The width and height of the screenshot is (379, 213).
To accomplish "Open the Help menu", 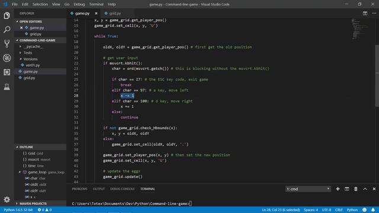I will (x=111, y=4).
